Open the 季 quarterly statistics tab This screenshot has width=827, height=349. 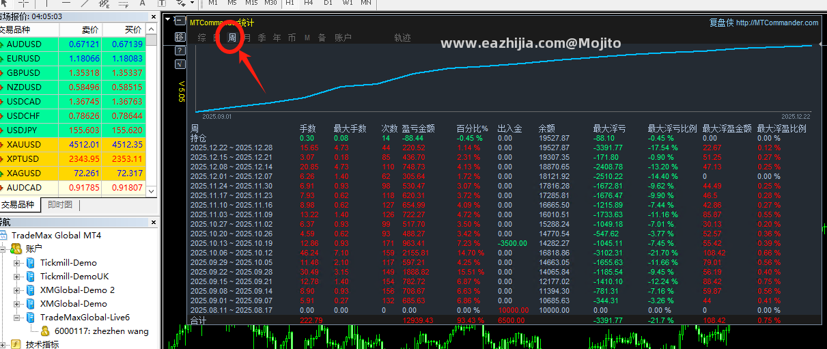pos(262,38)
